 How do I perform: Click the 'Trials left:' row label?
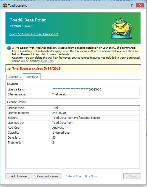(x=14, y=142)
